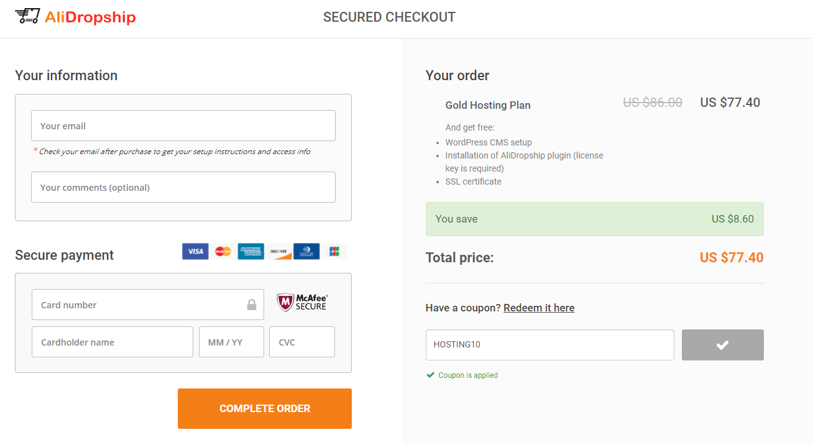Select the Card number input
The width and height of the screenshot is (813, 445).
tap(148, 305)
